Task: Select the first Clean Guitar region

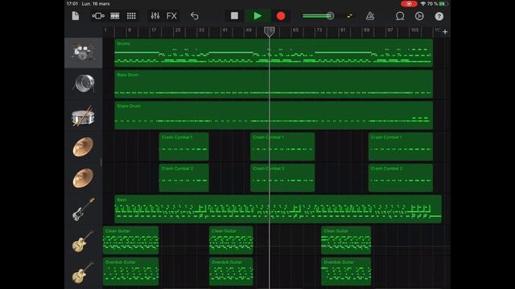Action: (130, 240)
